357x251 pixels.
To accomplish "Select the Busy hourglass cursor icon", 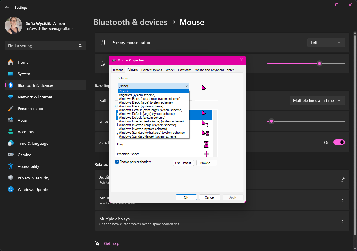I will point(206,144).
